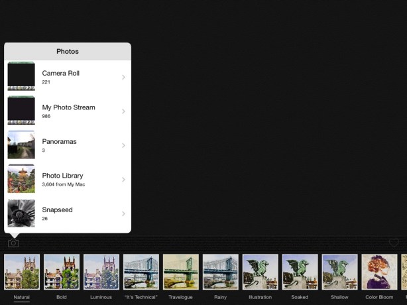
Task: Click the Color Bloom style label
Action: tap(379, 297)
